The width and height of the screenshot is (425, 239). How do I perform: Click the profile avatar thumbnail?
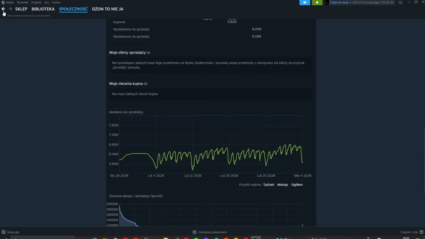point(327,2)
